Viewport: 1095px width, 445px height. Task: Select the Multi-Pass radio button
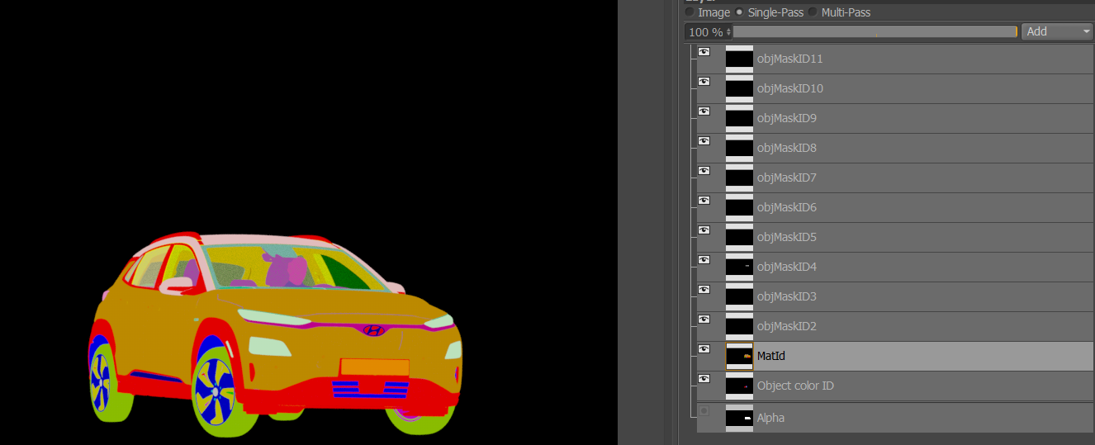813,12
